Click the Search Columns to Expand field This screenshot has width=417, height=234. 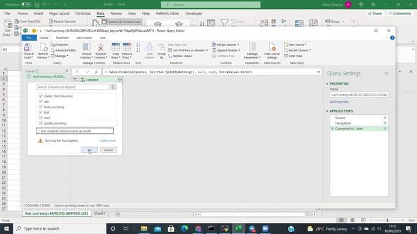pyautogui.click(x=72, y=86)
